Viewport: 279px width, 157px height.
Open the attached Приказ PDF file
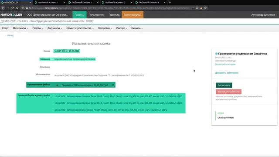[85, 85]
